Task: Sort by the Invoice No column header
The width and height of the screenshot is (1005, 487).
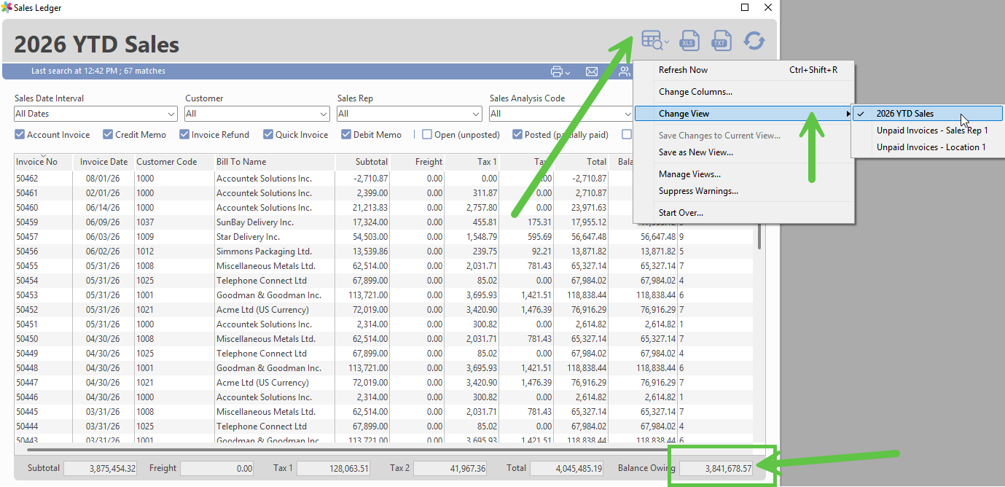Action: pos(43,162)
